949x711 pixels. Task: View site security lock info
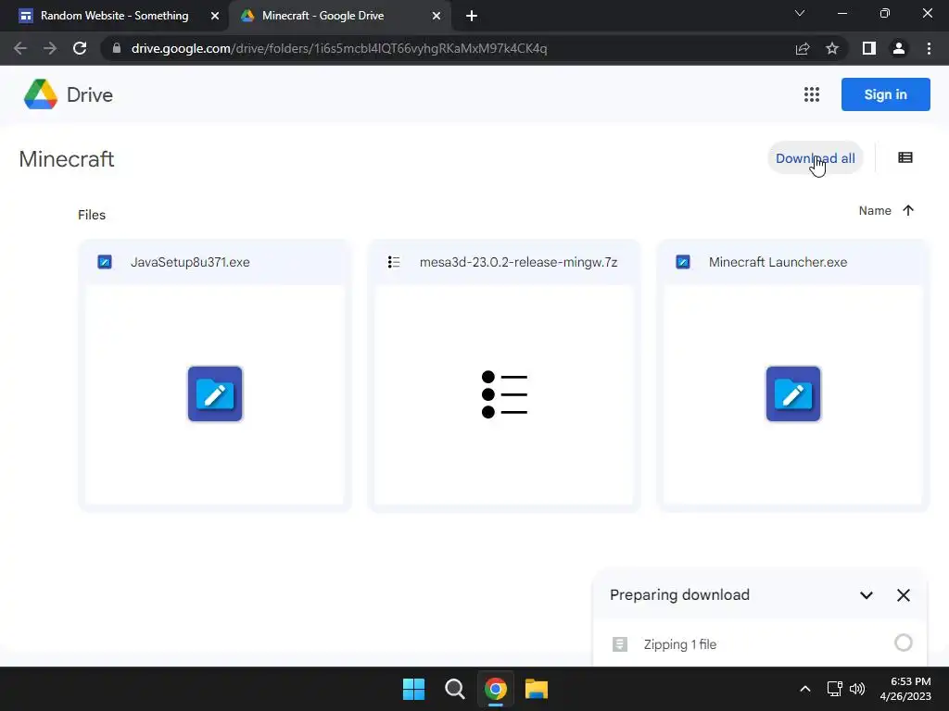[x=117, y=48]
